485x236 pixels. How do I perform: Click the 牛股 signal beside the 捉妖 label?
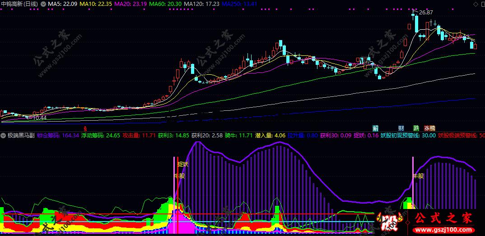click(x=179, y=176)
